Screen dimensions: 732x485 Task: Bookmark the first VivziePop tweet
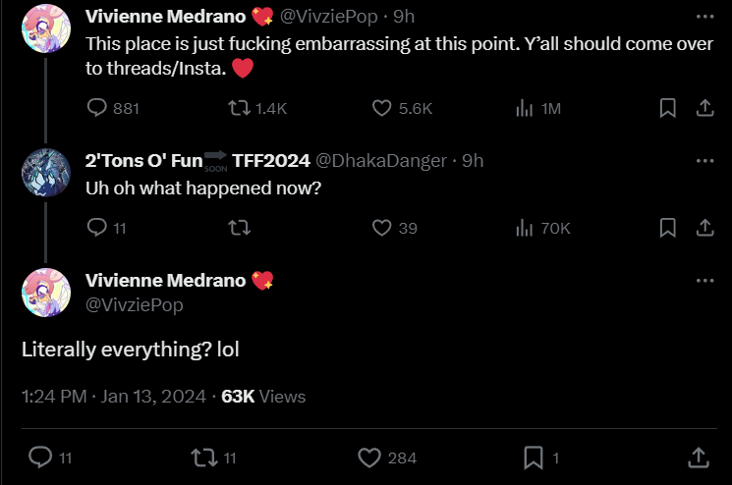coord(667,108)
